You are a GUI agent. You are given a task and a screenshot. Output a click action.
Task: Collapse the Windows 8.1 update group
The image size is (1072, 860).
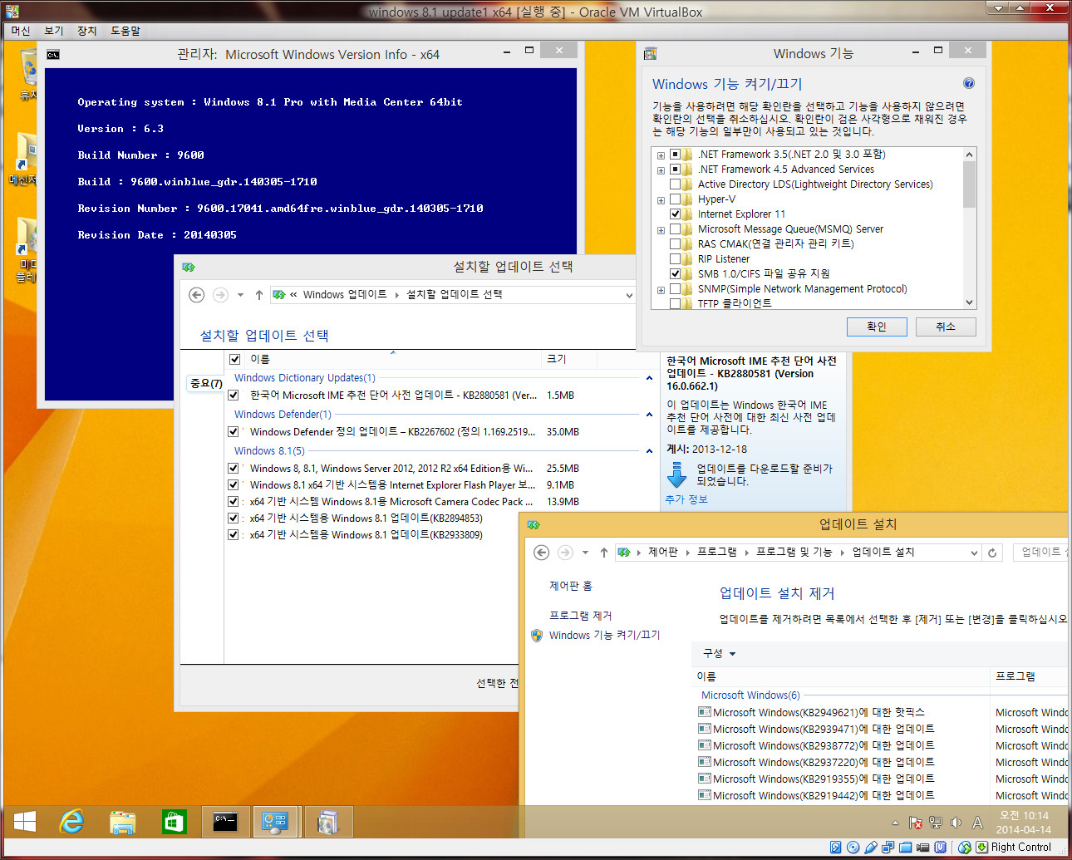649,451
